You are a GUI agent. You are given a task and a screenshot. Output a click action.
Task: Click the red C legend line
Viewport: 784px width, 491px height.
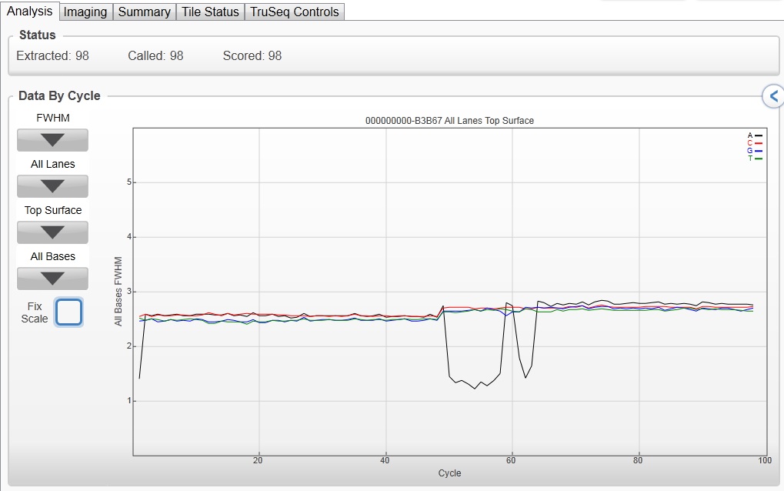[x=759, y=143]
